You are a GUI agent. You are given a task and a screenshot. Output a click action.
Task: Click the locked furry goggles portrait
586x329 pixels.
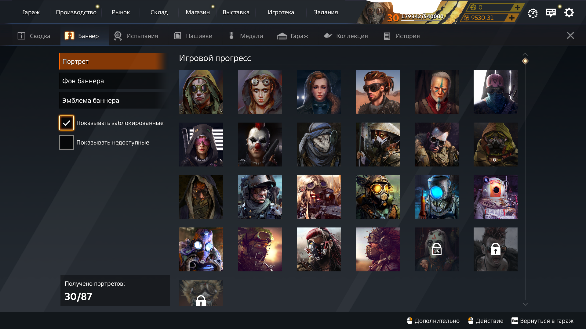[x=201, y=293]
